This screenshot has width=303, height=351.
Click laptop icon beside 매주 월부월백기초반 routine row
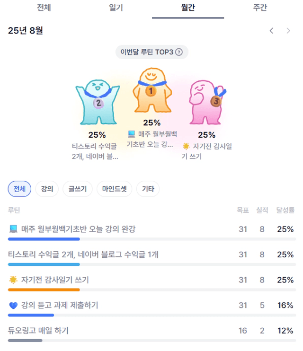pyautogui.click(x=13, y=229)
